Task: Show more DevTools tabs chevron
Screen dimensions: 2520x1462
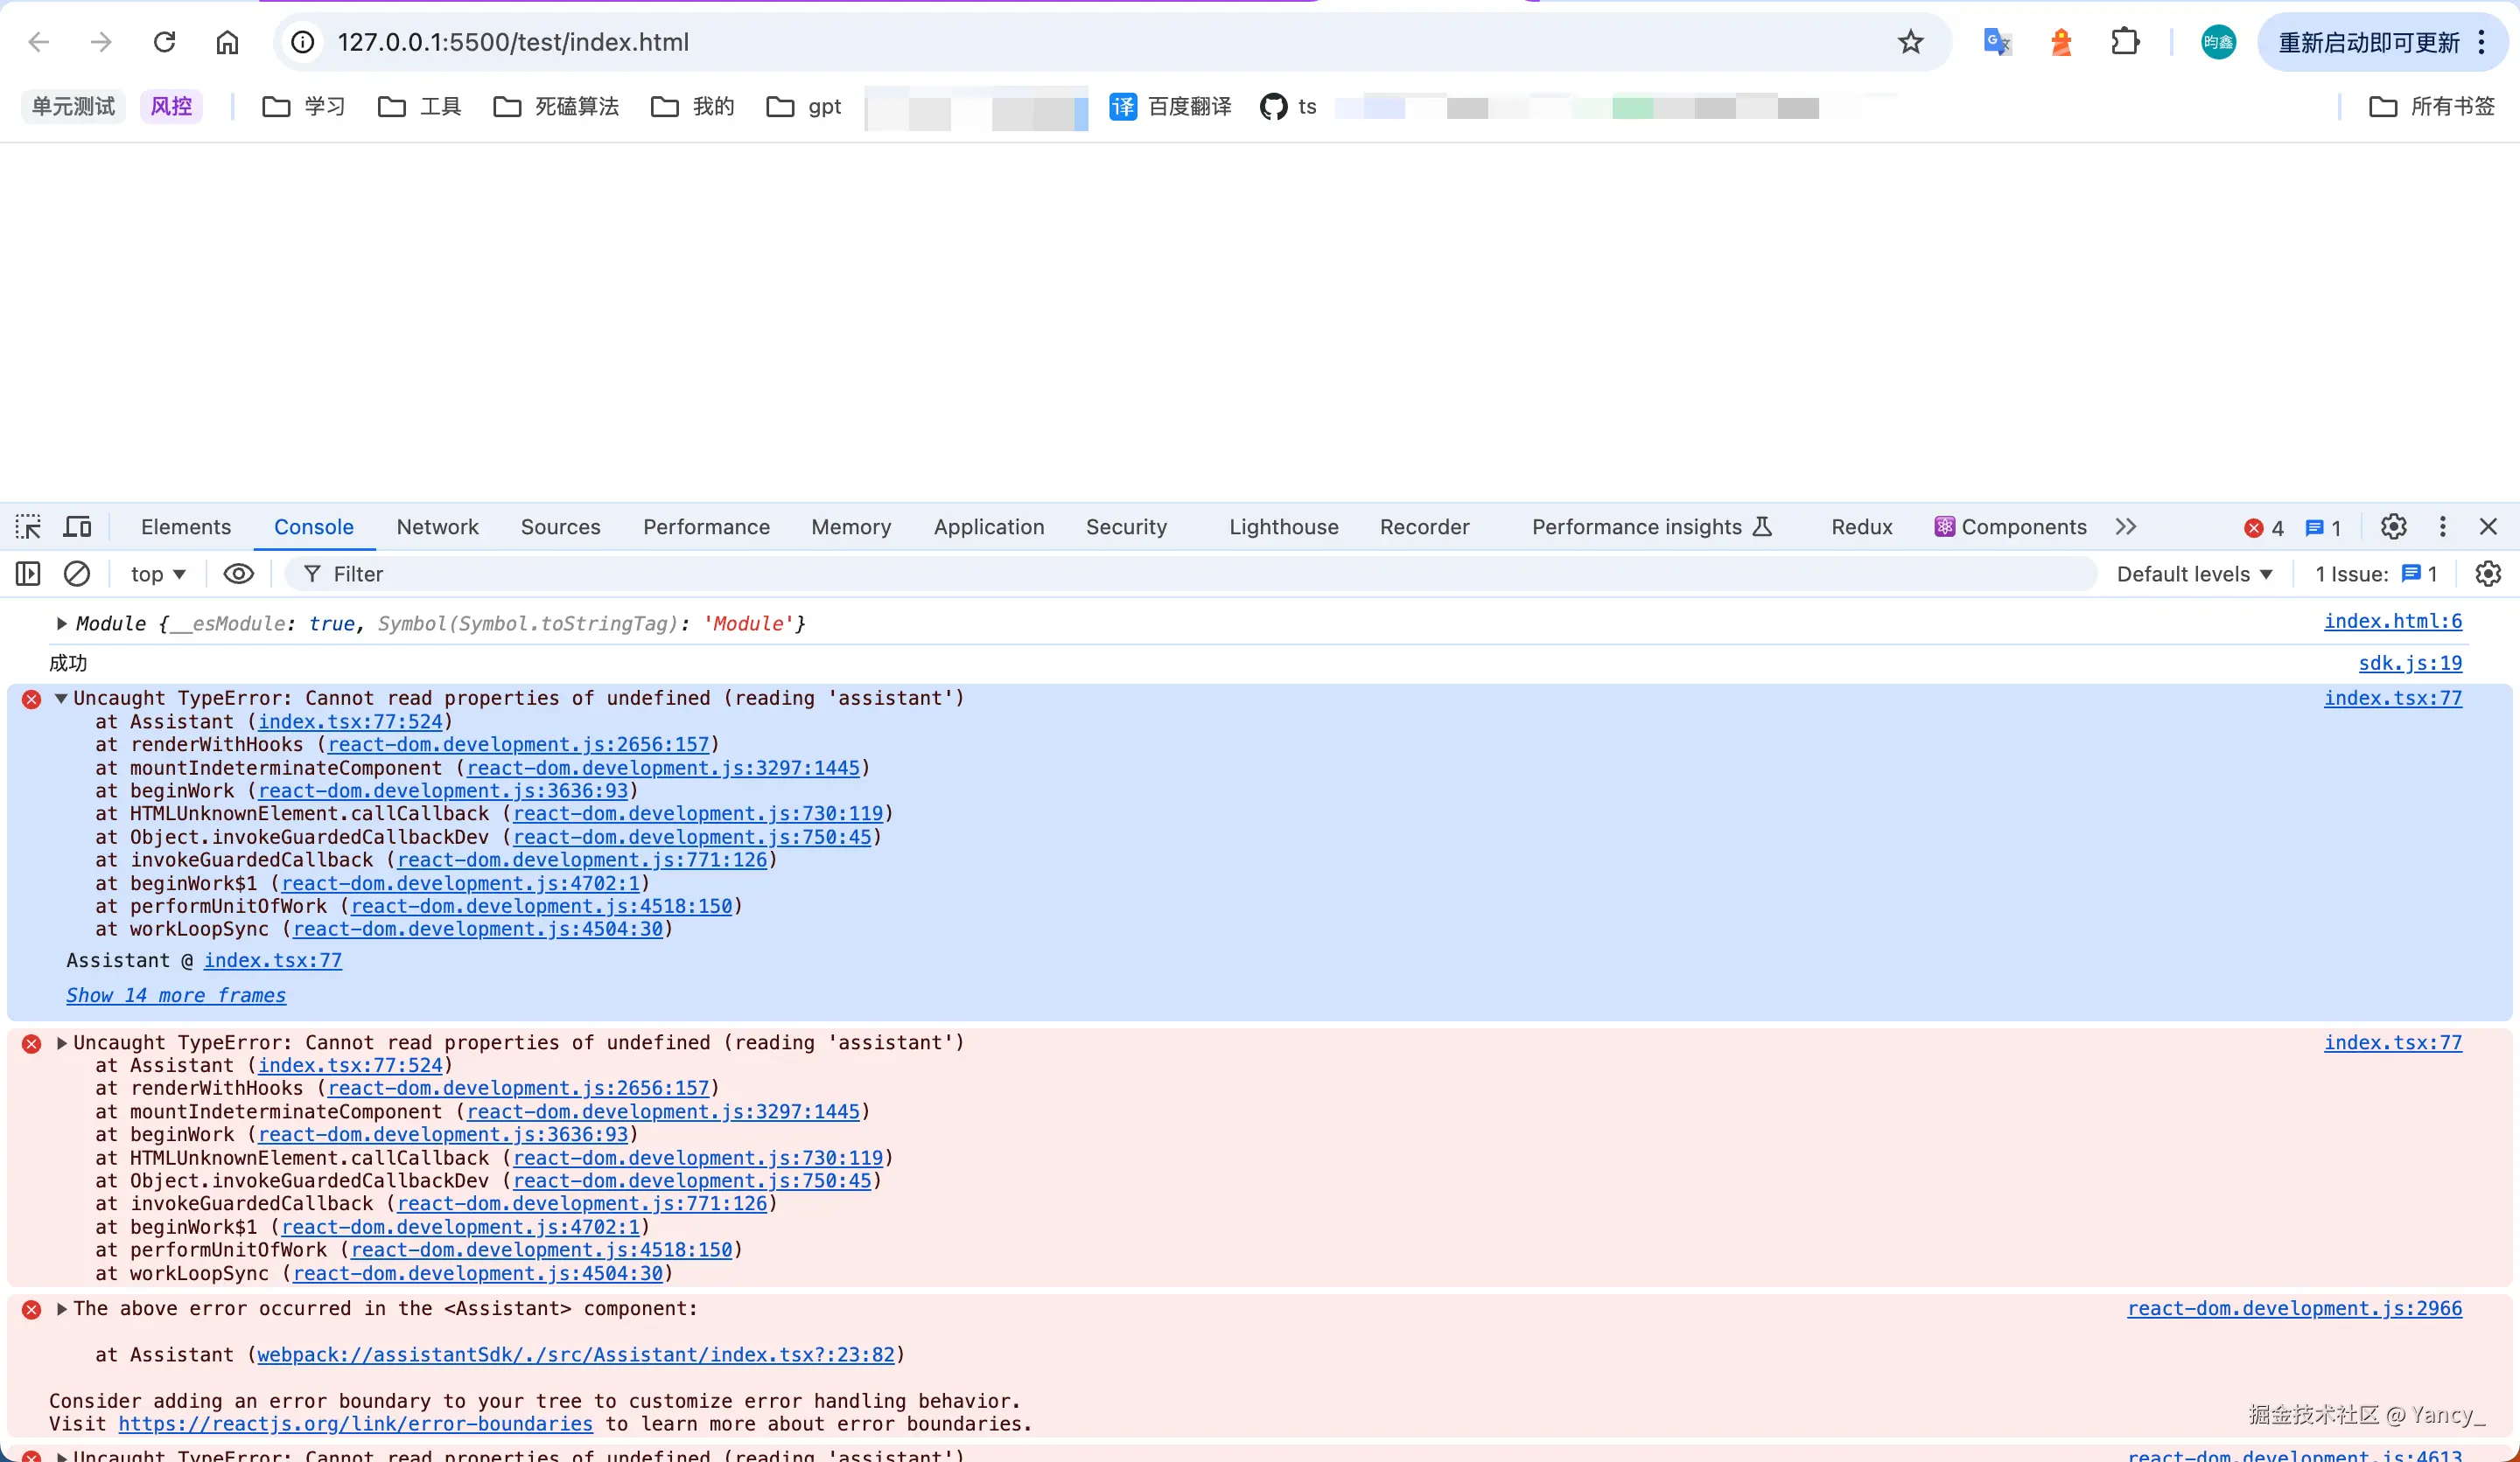Action: pos(2126,526)
